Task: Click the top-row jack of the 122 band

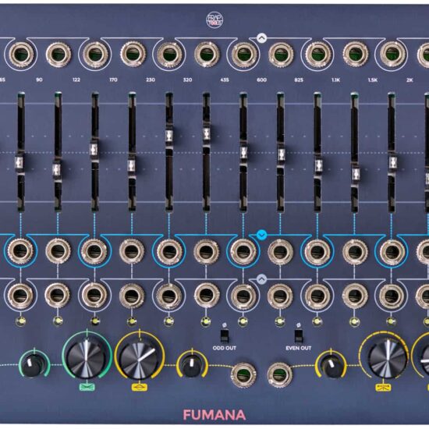Action: coord(95,54)
